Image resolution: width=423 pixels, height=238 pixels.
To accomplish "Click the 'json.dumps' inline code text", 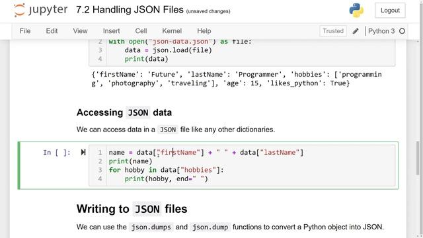I will pyautogui.click(x=151, y=227).
